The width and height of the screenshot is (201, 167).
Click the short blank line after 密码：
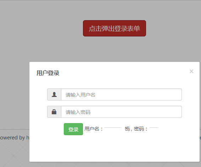pyautogui.click(x=154, y=128)
